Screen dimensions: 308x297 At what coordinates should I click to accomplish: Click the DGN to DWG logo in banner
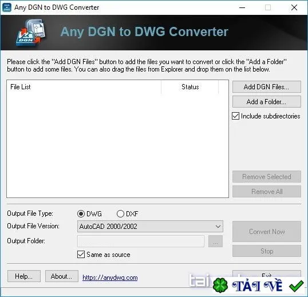coord(31,33)
